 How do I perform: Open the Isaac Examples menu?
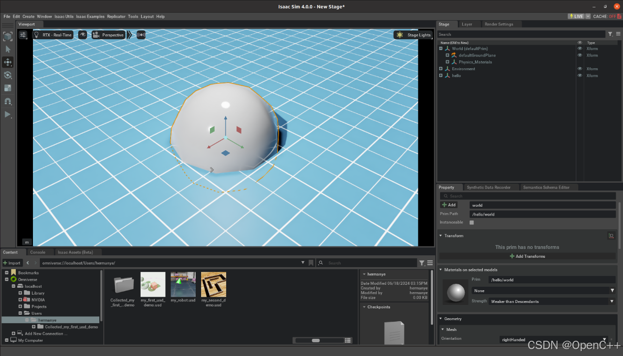point(90,16)
